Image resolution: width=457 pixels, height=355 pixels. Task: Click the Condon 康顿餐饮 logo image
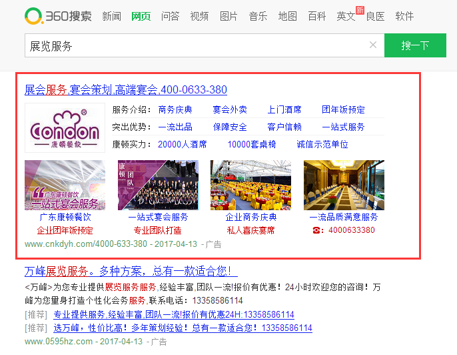click(x=65, y=127)
